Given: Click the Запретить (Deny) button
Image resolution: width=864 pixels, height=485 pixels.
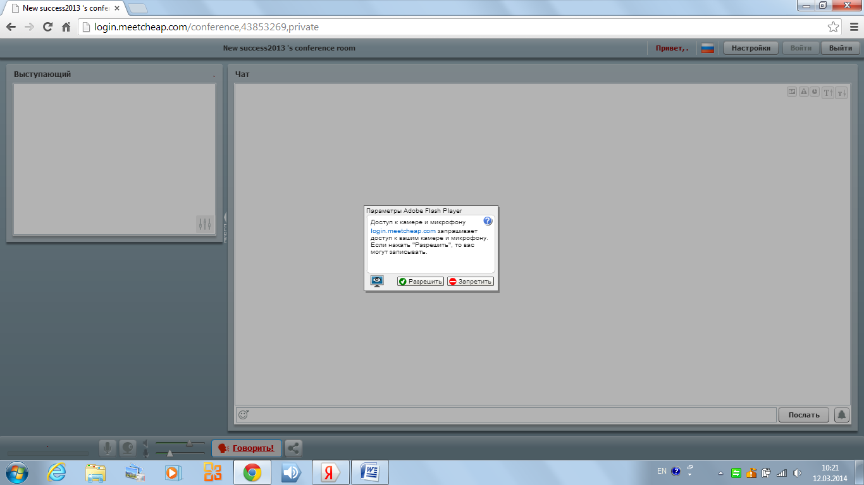Looking at the screenshot, I should coord(471,282).
